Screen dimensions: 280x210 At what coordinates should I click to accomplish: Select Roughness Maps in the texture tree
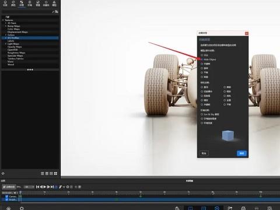16,52
